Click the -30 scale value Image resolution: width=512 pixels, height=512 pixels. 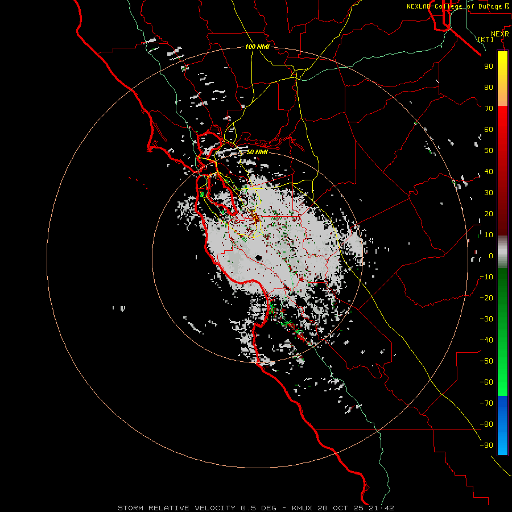(486, 319)
